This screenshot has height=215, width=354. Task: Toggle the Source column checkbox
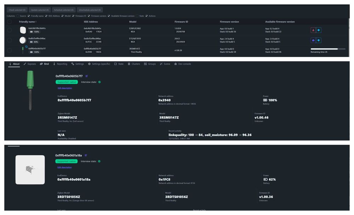[x=17, y=16]
